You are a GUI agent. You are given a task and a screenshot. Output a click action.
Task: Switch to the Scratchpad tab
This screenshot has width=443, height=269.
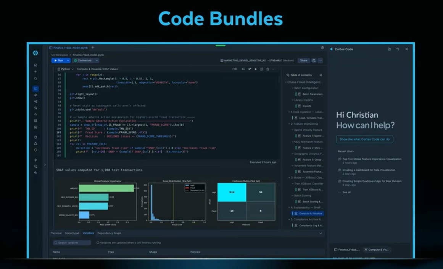72,233
